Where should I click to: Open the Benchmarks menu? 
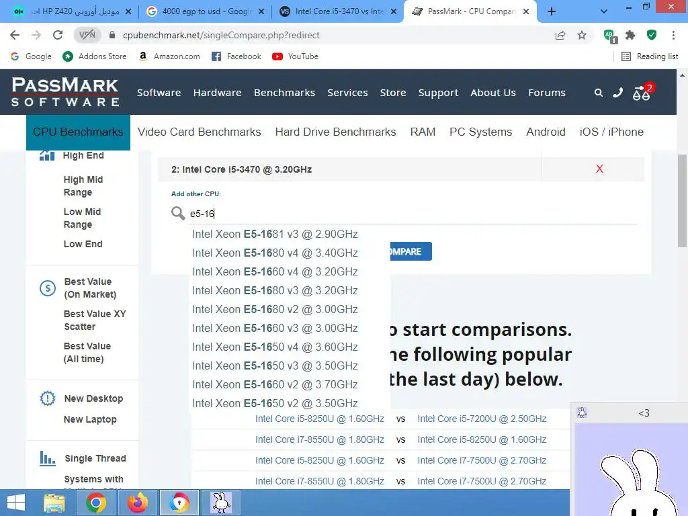tap(284, 93)
